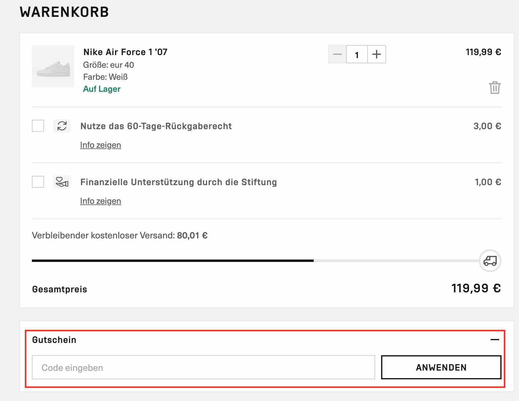The height and width of the screenshot is (401, 519).
Task: Remove item using the trash icon
Action: tap(495, 88)
